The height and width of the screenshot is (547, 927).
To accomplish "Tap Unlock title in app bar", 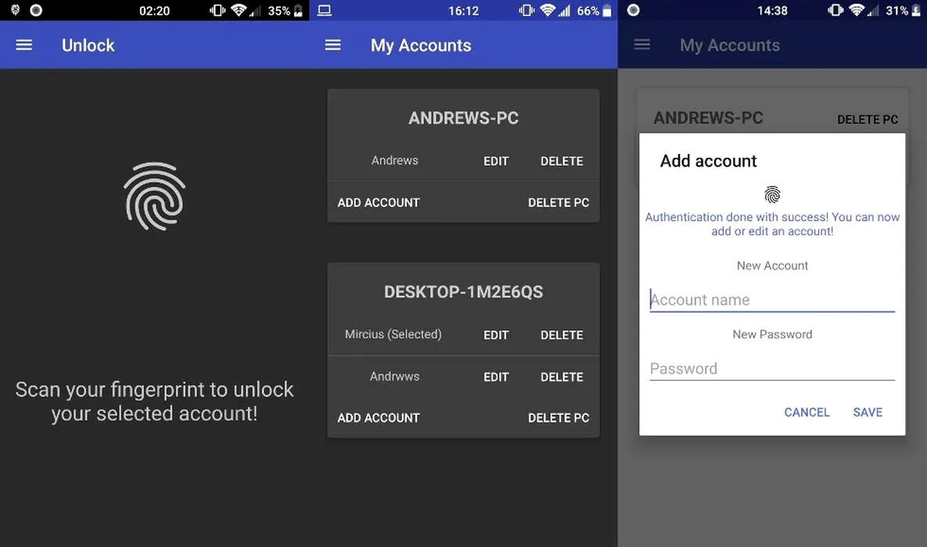I will pyautogui.click(x=88, y=45).
